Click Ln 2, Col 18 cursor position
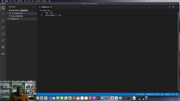 (x=140, y=94)
